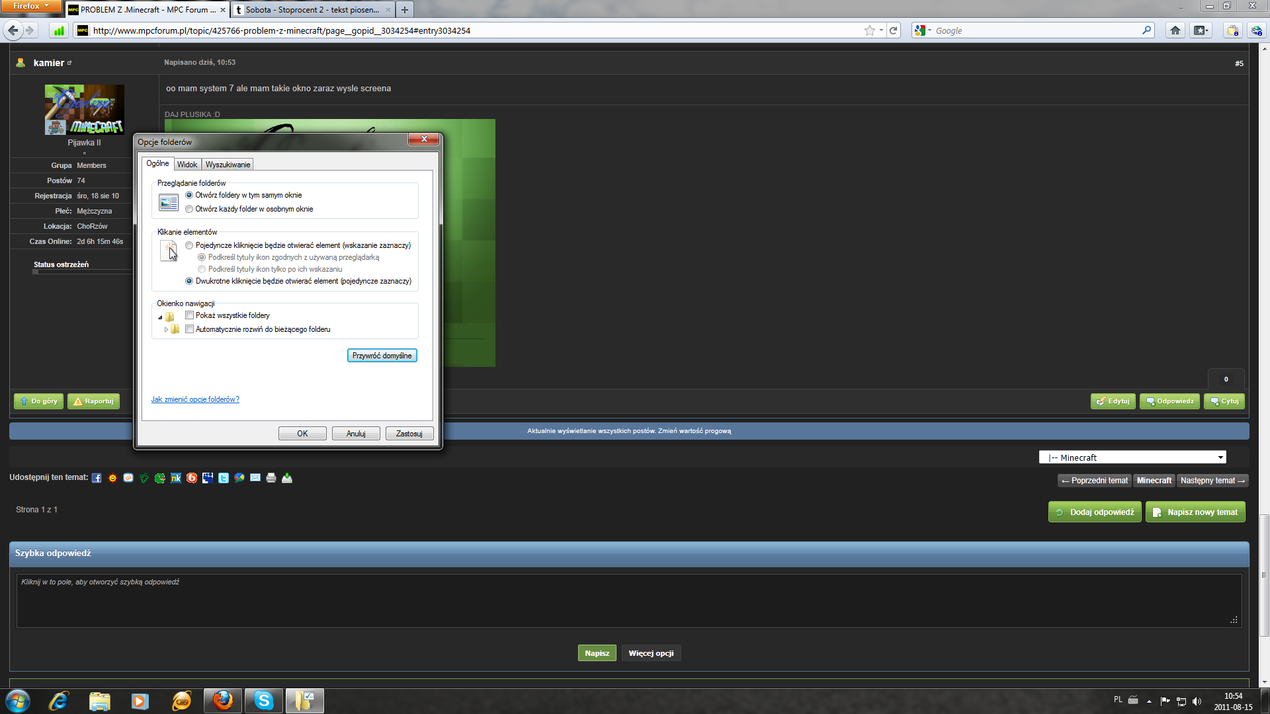Share topic on Twitter icon
Screen dimensions: 1270x714
click(224, 478)
